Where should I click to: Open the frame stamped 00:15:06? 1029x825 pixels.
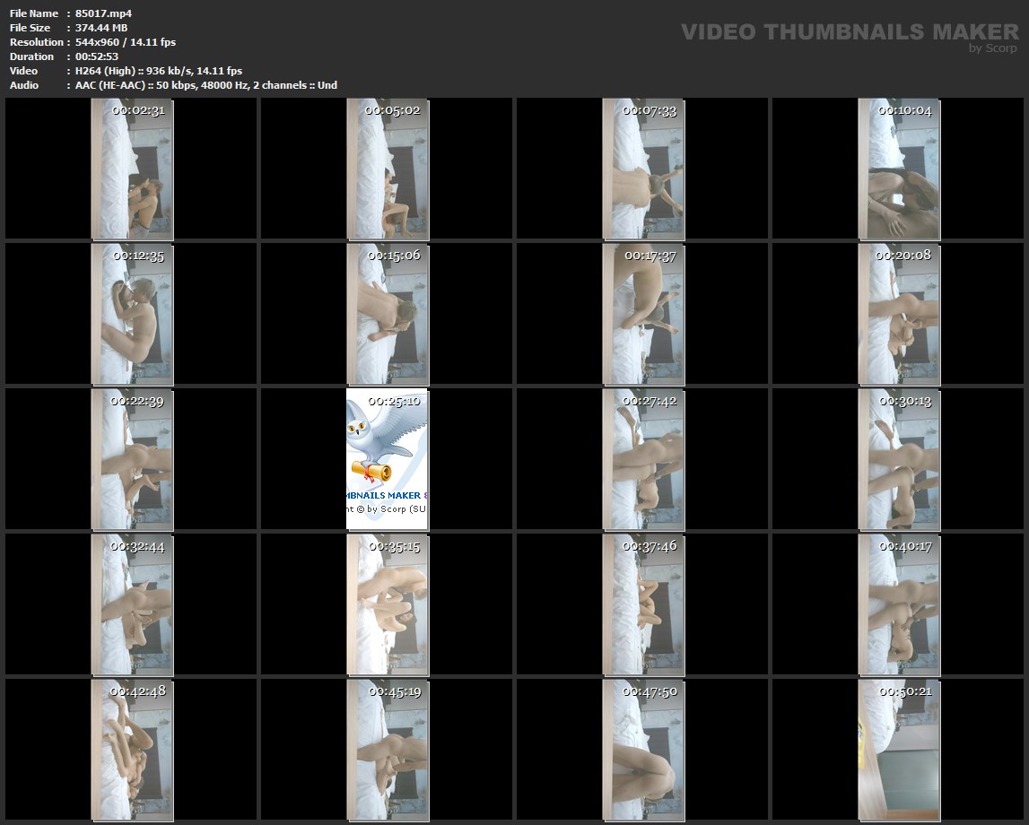click(x=387, y=314)
